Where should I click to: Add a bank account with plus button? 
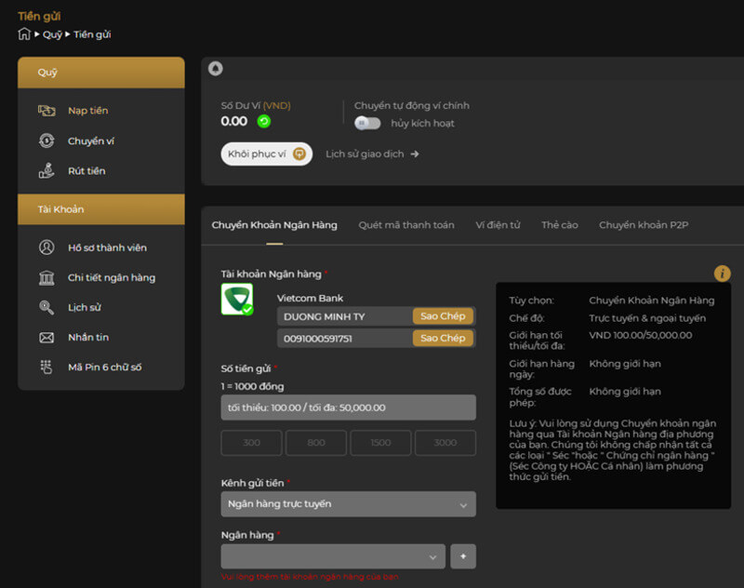(x=463, y=556)
